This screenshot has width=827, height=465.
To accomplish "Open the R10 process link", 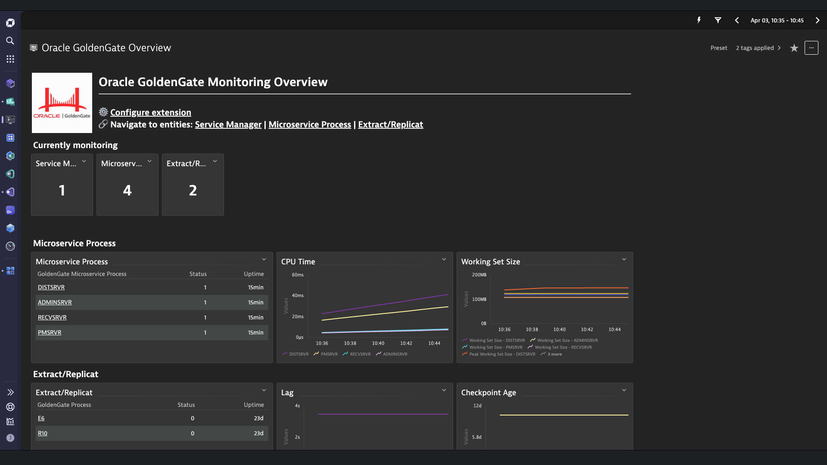I will [x=43, y=433].
